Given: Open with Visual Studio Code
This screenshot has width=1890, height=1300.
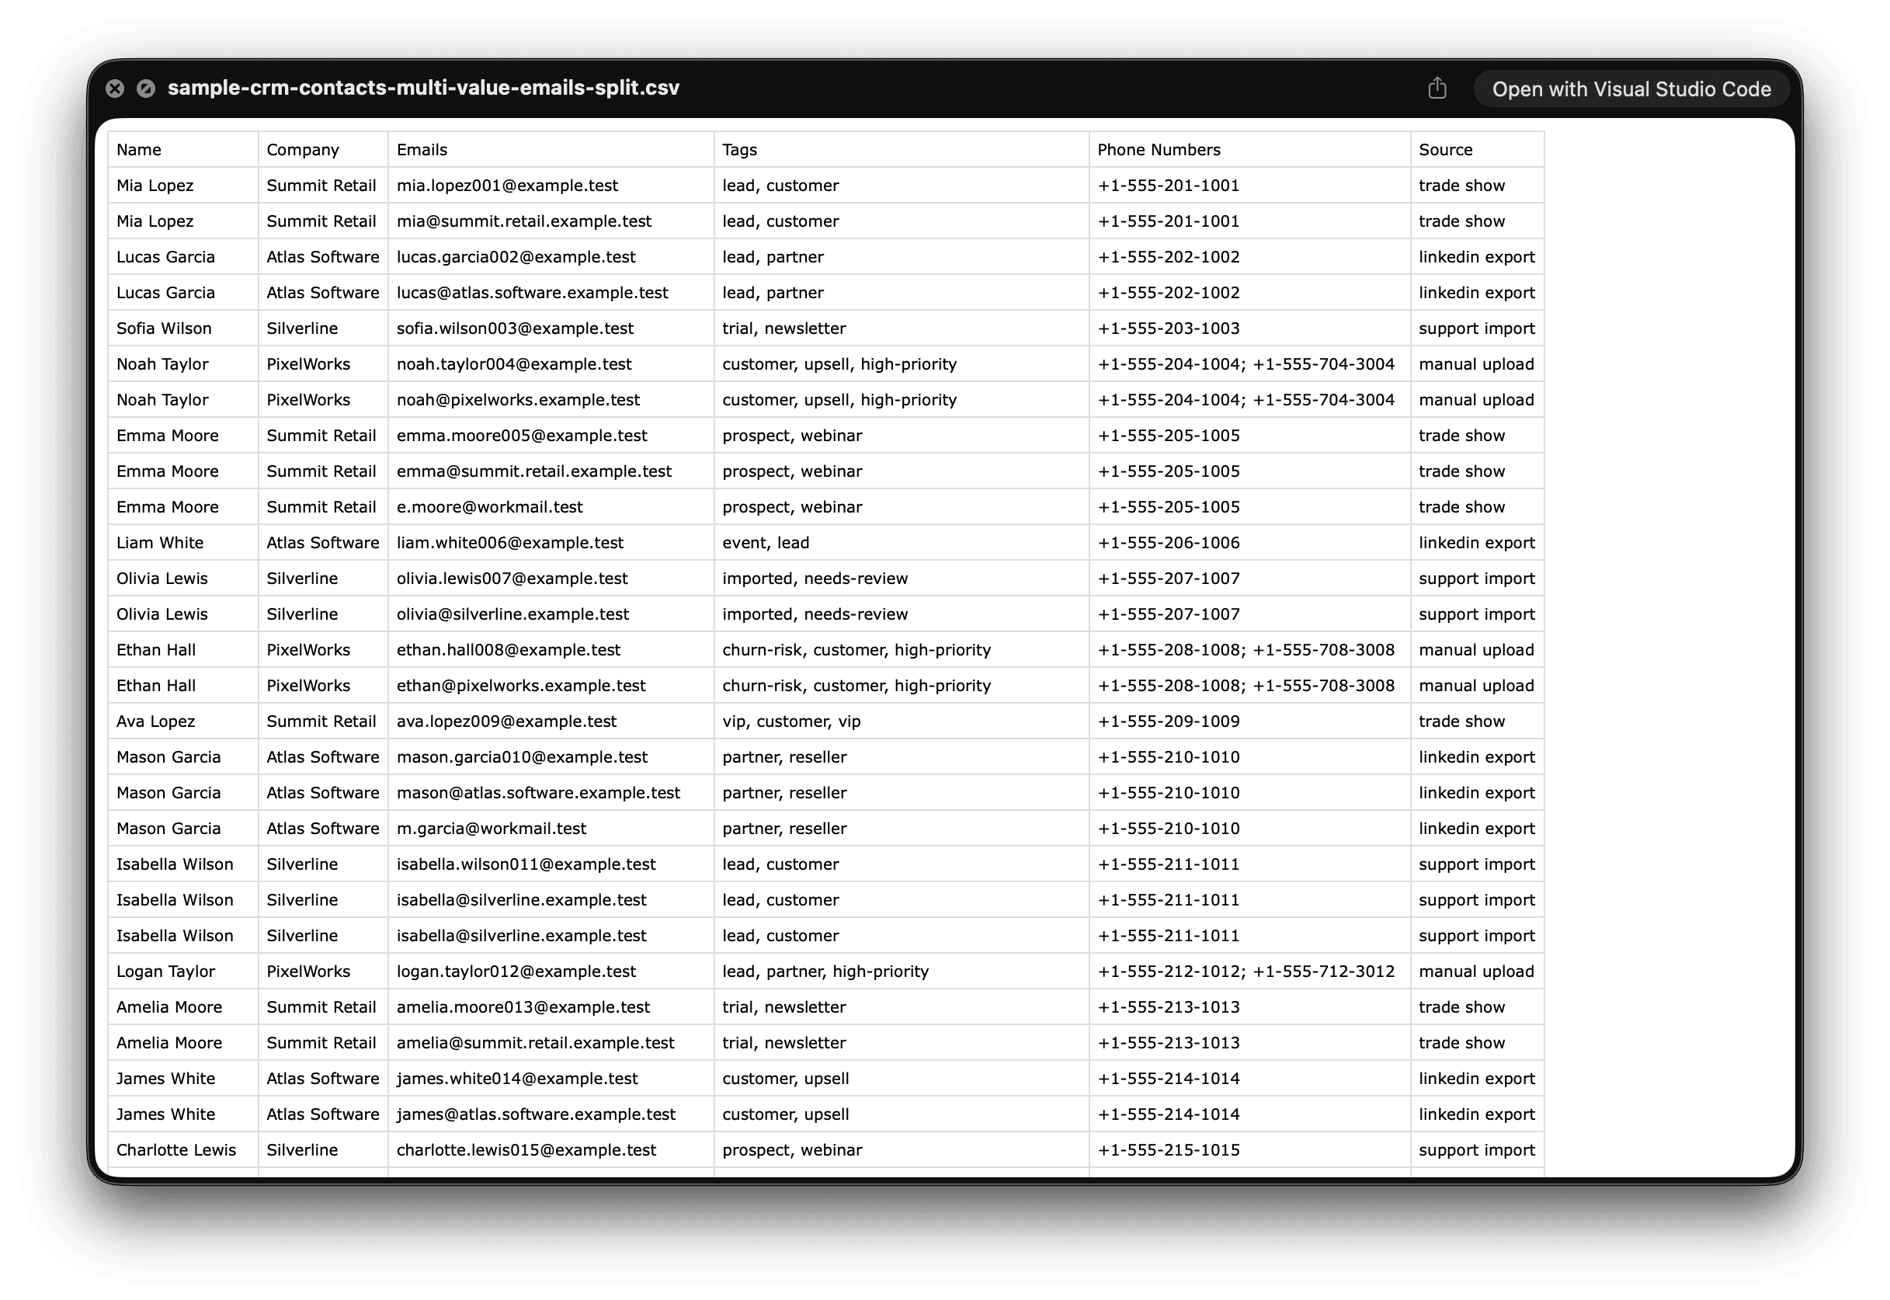Looking at the screenshot, I should pyautogui.click(x=1631, y=89).
